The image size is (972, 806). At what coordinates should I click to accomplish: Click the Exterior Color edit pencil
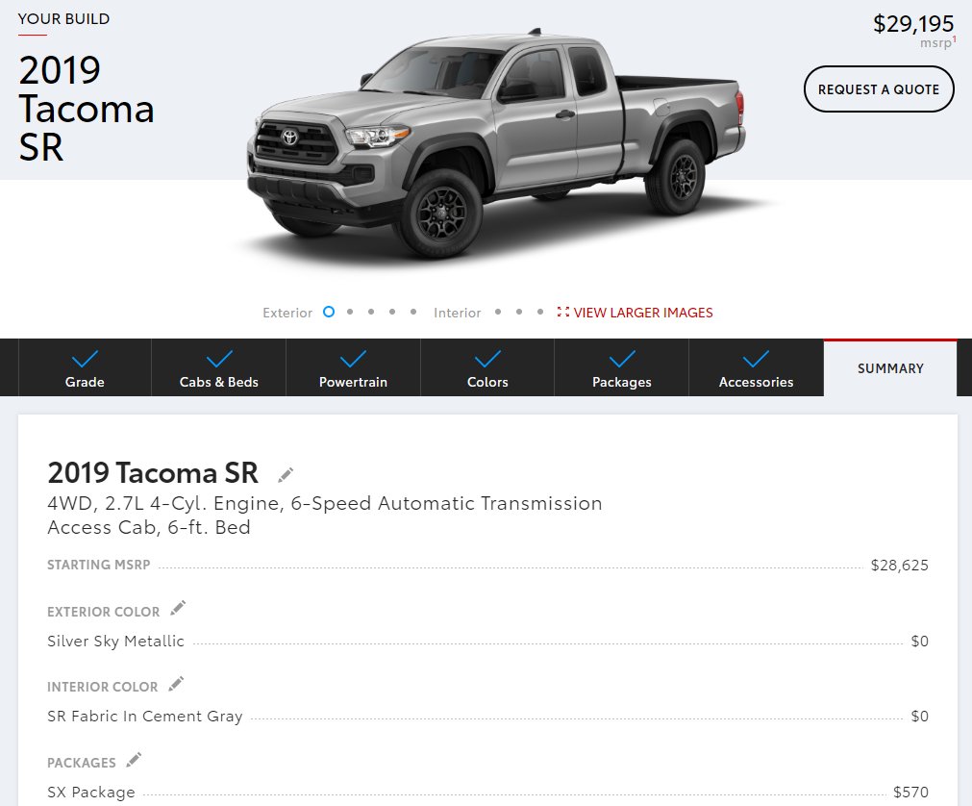[178, 608]
